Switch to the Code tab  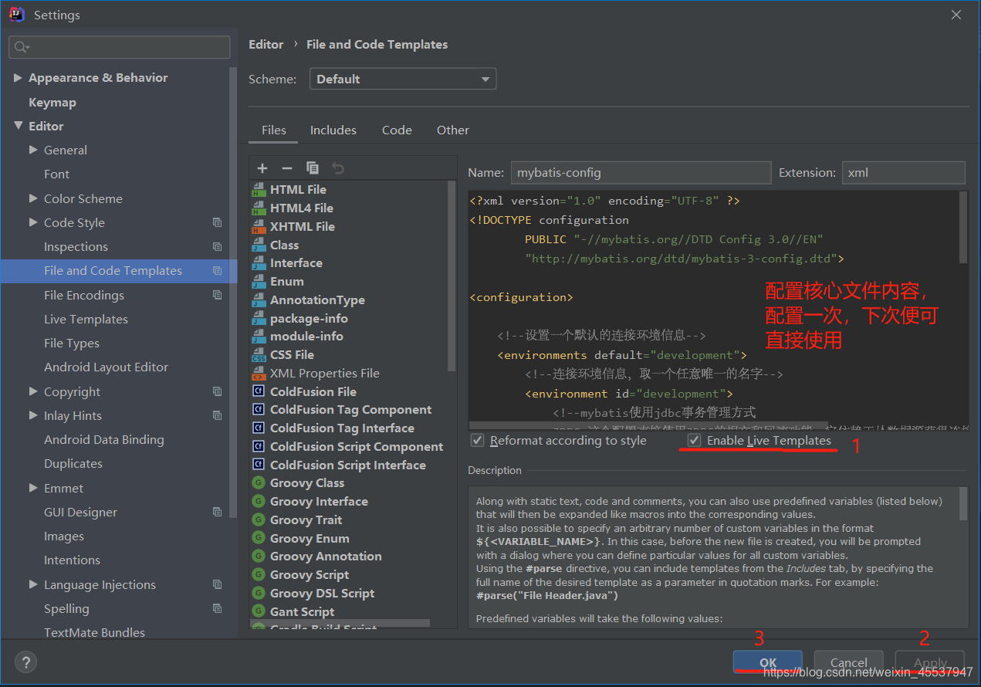397,130
